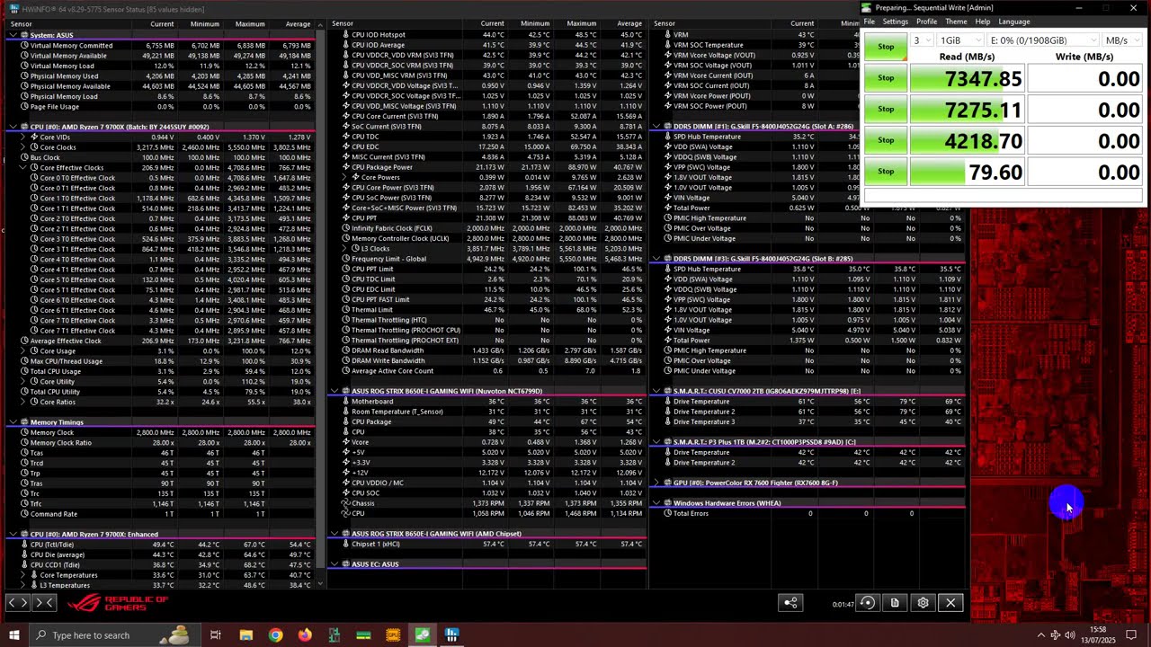Viewport: 1151px width, 647px height.
Task: Click the Windows taskbar search box
Action: [x=113, y=635]
